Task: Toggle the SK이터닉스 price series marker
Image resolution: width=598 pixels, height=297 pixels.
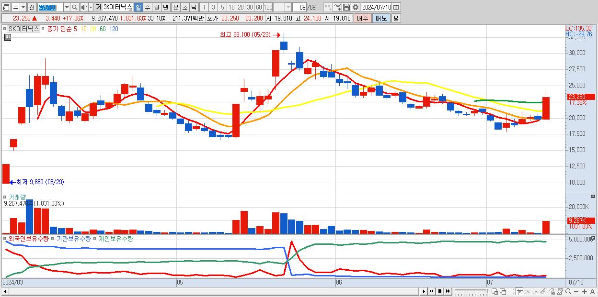Action: tap(5, 29)
